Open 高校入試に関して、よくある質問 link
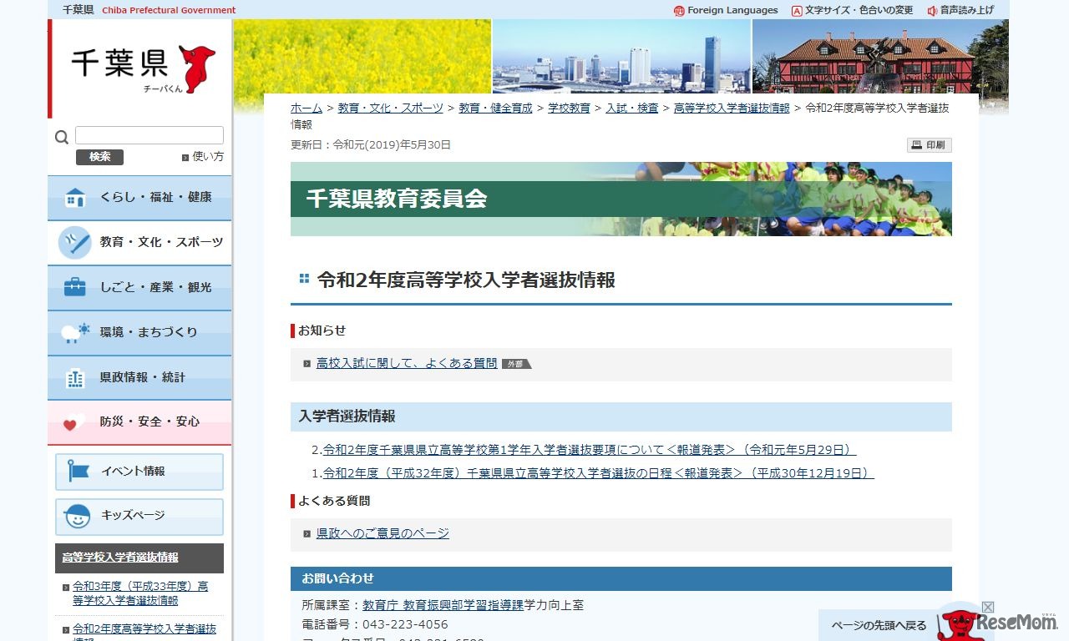Screen dimensions: 1069x641 click(x=406, y=362)
